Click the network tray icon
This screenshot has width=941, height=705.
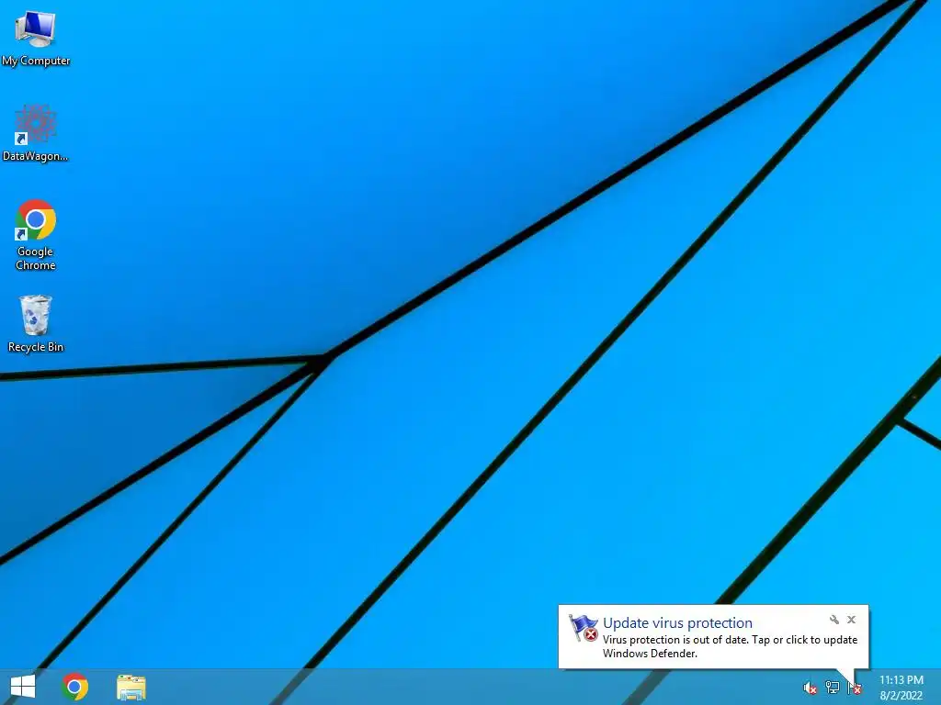832,688
